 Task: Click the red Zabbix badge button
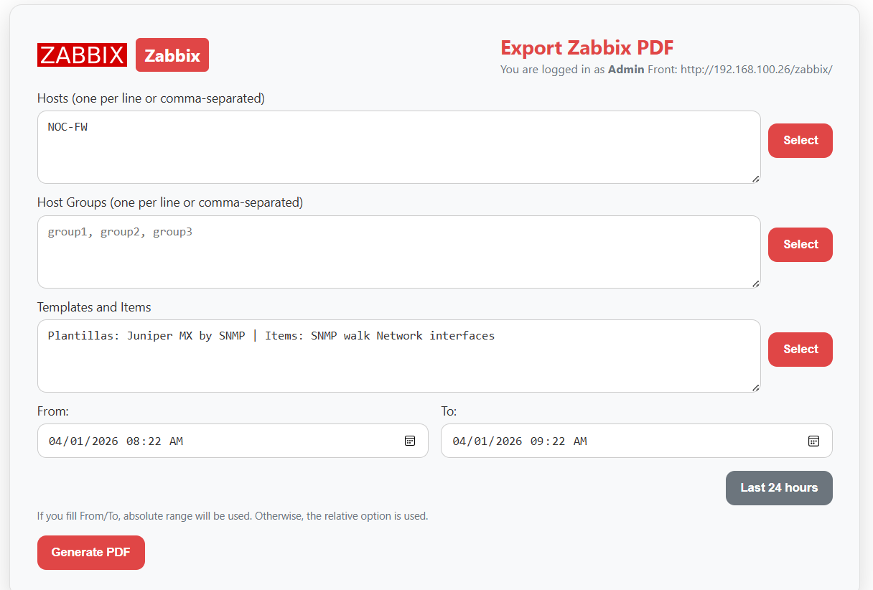(172, 55)
